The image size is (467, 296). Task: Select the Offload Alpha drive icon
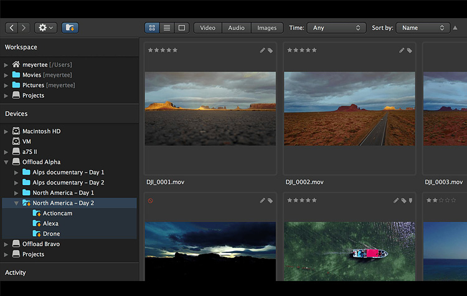(x=16, y=161)
